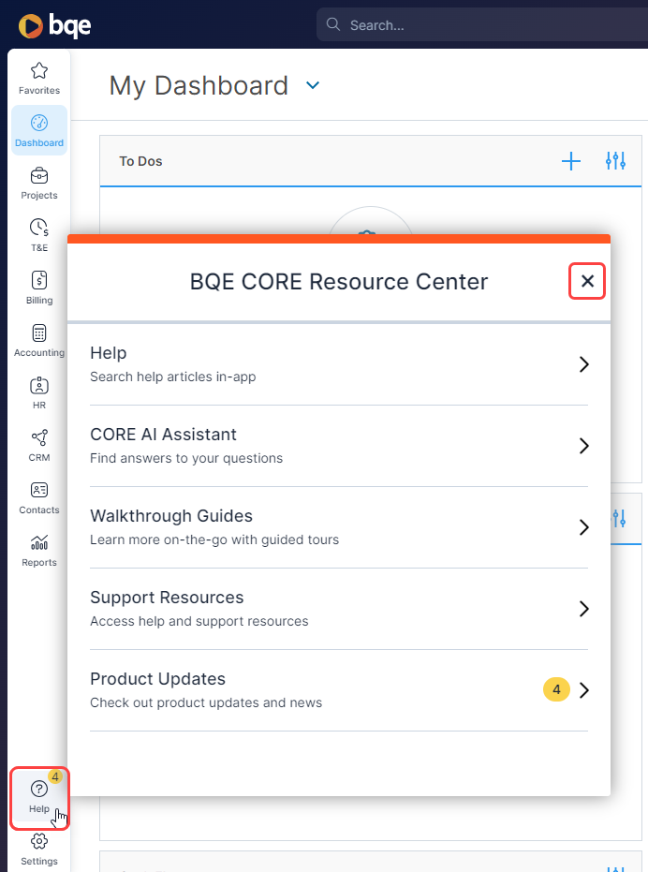Select the Help menu entry title
The height and width of the screenshot is (872, 648).
(x=109, y=352)
